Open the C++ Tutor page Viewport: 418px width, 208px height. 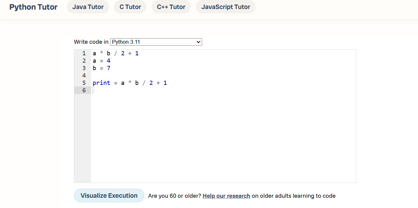tap(171, 7)
